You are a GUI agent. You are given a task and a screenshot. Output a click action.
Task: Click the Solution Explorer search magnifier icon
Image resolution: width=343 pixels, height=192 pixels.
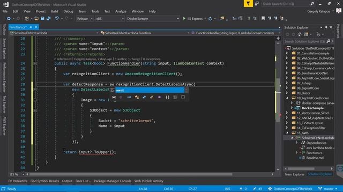point(329,41)
